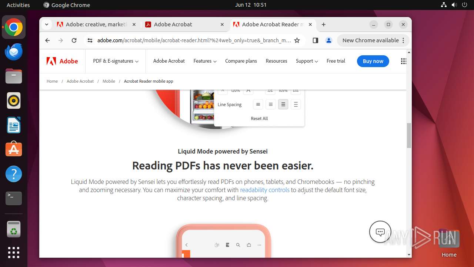
Task: Open New Chrome available menu
Action: 373,40
